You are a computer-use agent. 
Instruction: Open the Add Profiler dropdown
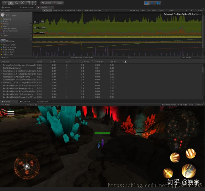(x=11, y=11)
